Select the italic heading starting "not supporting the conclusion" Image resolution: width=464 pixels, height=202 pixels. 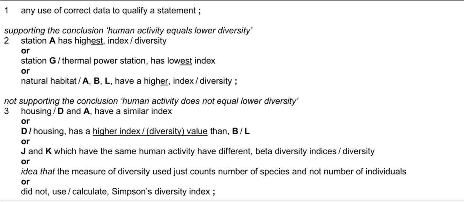point(151,102)
